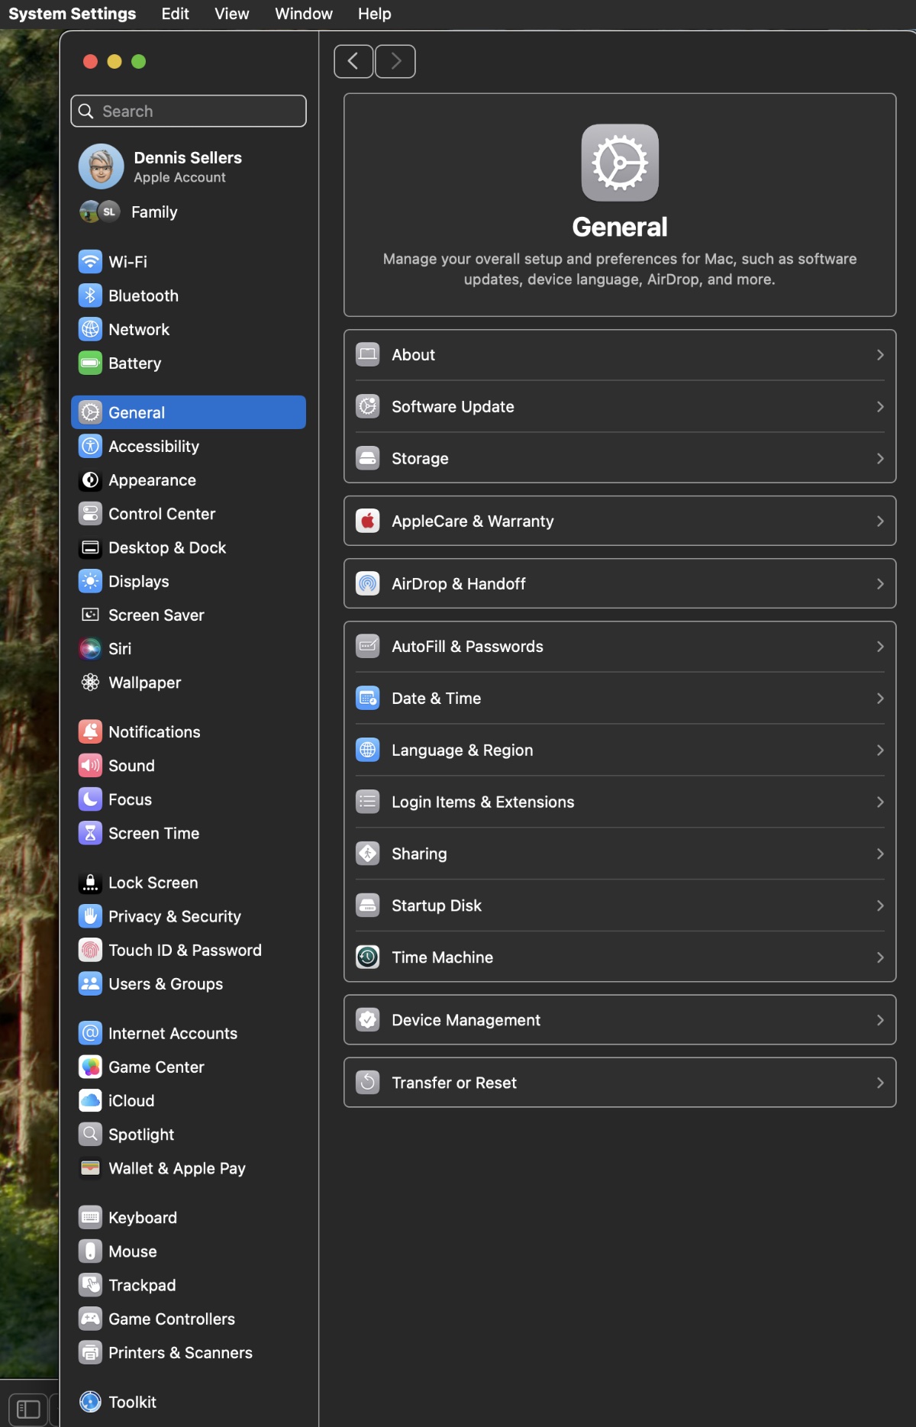Open the View menu

point(231,14)
